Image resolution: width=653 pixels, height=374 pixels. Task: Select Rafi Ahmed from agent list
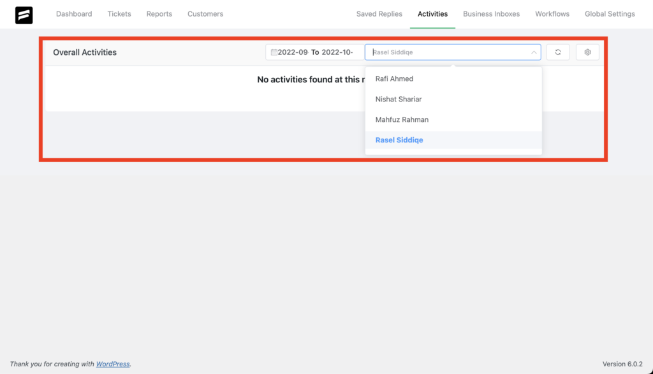pyautogui.click(x=453, y=79)
